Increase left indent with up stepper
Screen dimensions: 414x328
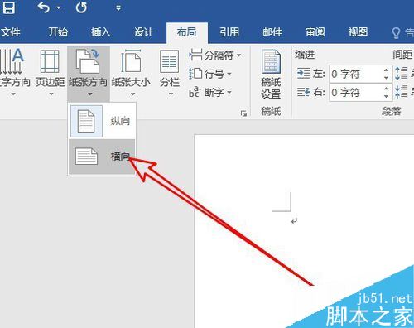tap(386, 70)
